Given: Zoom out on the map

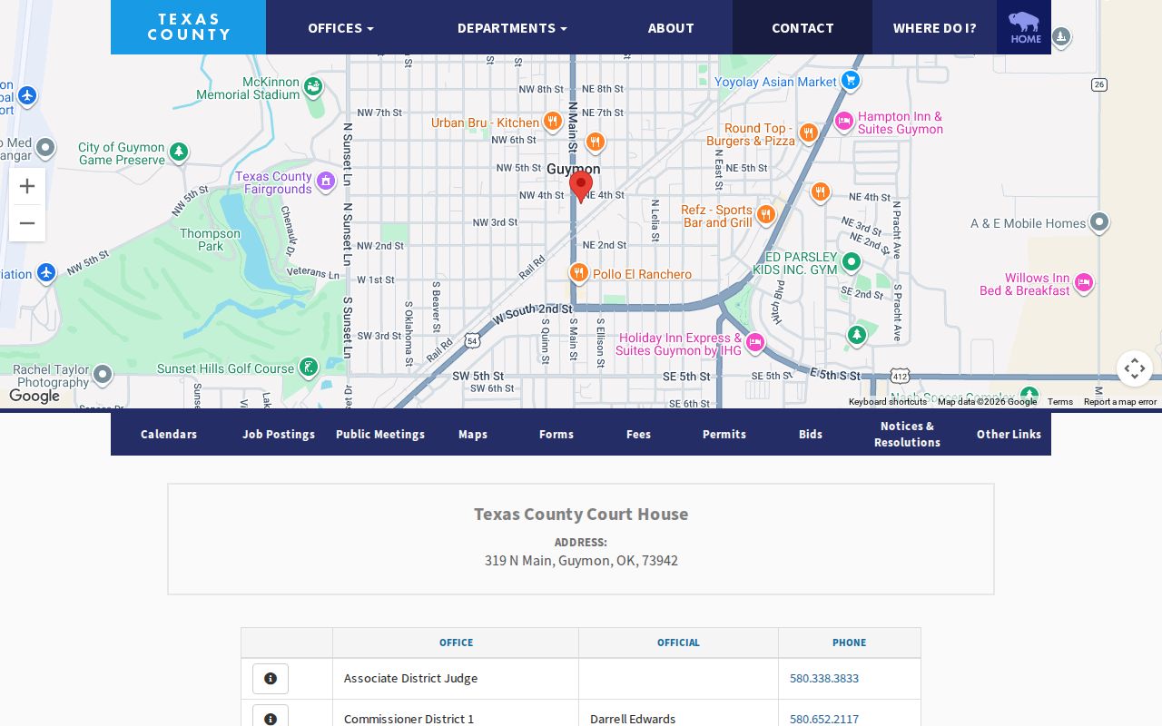Looking at the screenshot, I should click(x=27, y=223).
